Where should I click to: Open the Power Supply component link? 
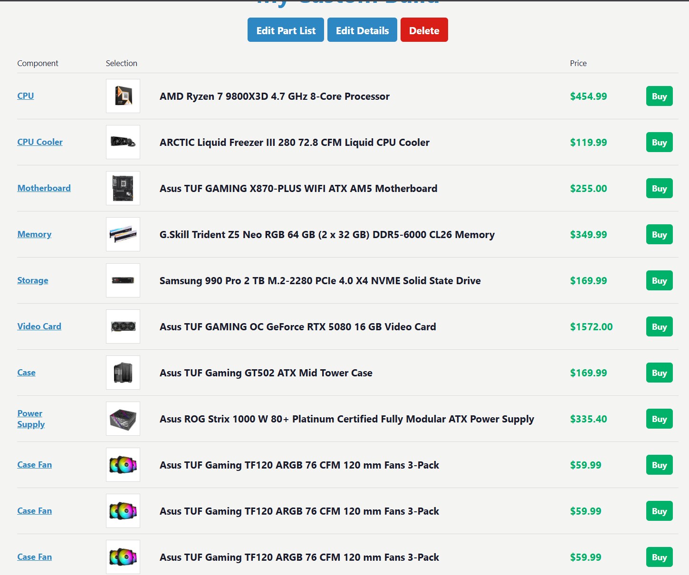tap(31, 419)
